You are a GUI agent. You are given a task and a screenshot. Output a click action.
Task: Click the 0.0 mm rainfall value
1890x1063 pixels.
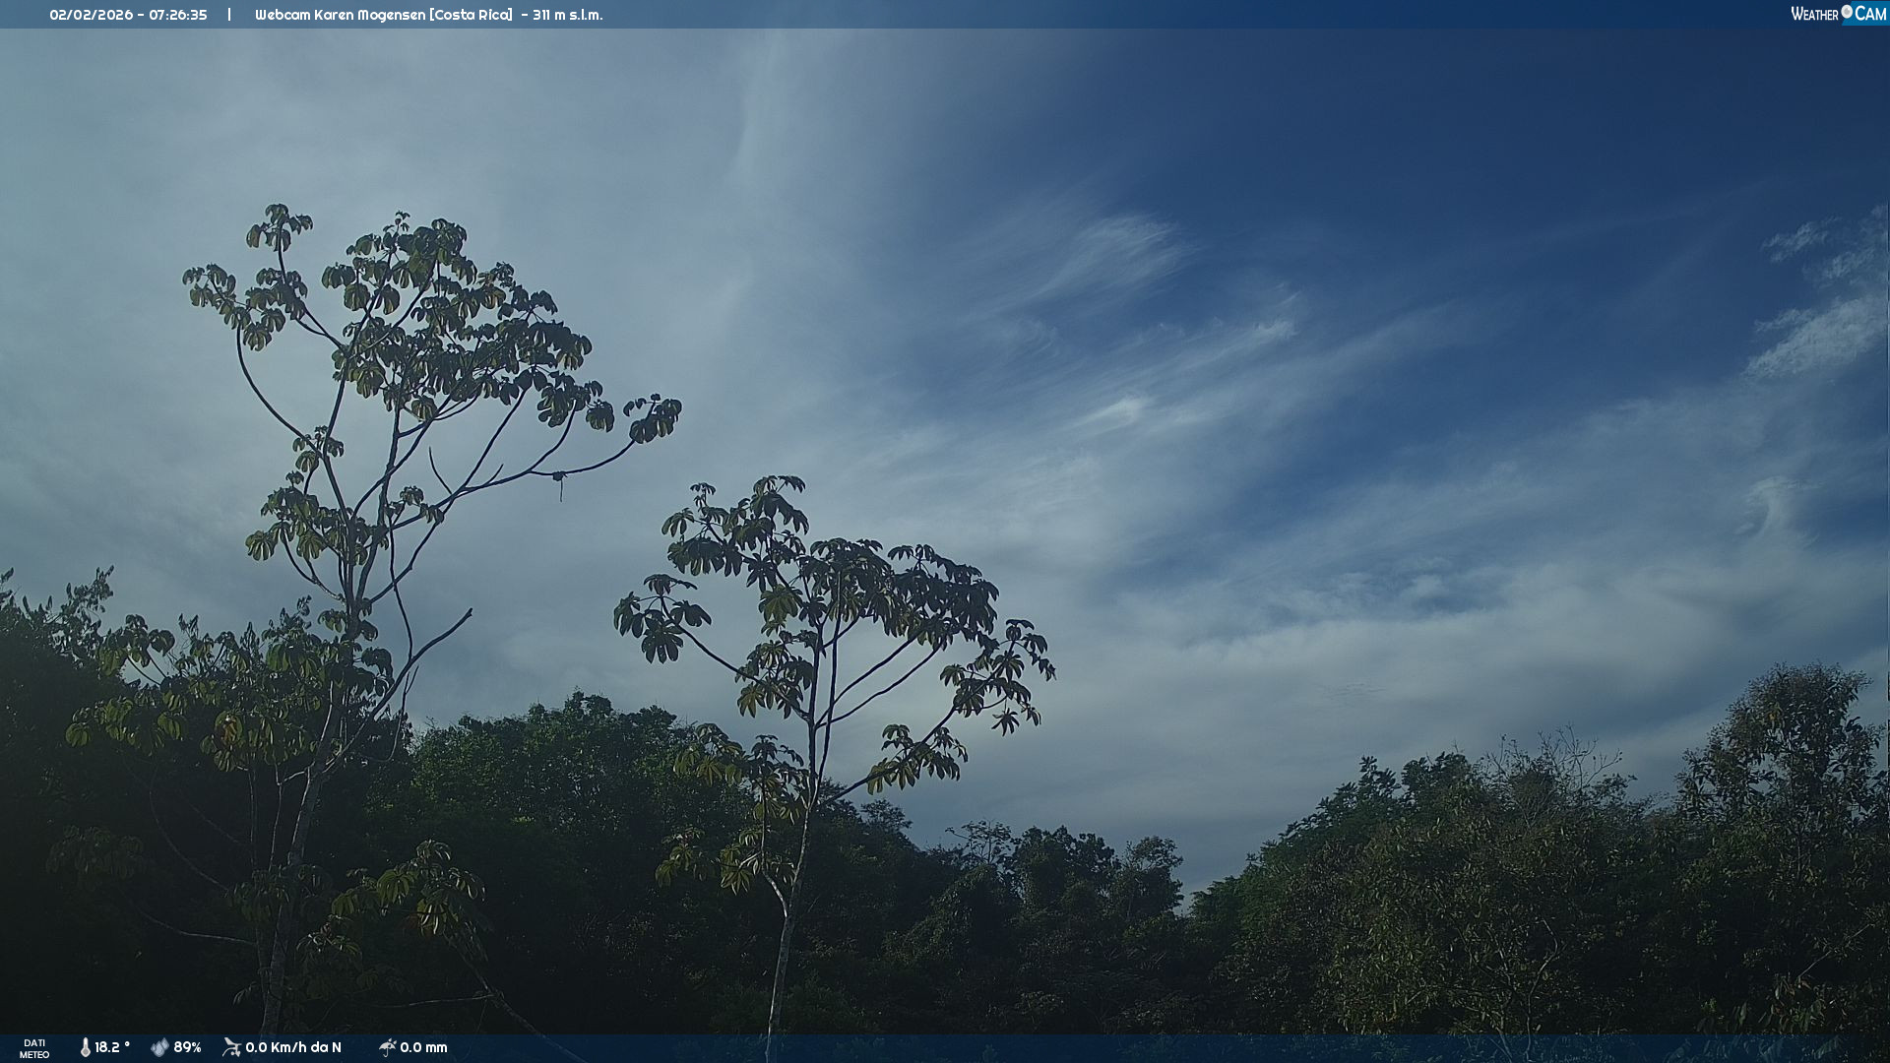pyautogui.click(x=423, y=1047)
